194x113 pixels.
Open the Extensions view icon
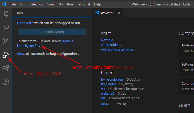5,68
